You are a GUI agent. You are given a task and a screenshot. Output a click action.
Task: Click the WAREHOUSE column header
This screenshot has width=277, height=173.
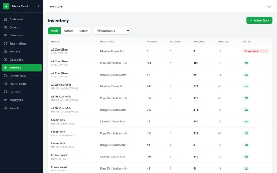coord(107,42)
